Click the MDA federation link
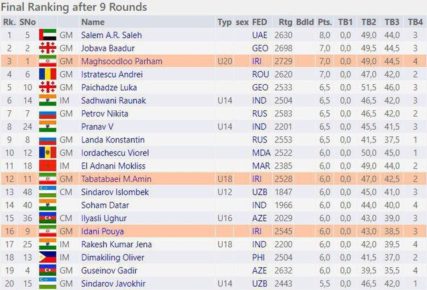The image size is (427, 290). [261, 153]
